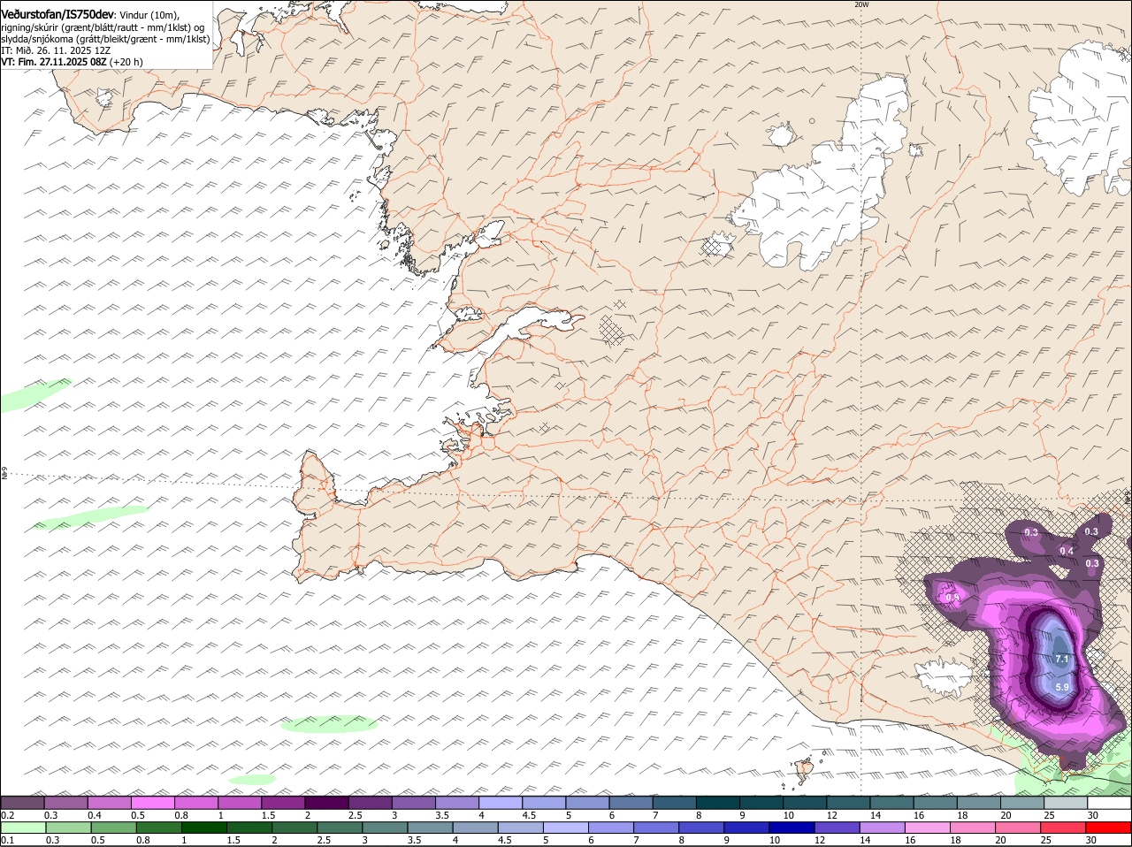Screen dimensions: 1132x847
Task: Select the 2 dark purple swatch in the upper legend row
Action: coord(326,802)
